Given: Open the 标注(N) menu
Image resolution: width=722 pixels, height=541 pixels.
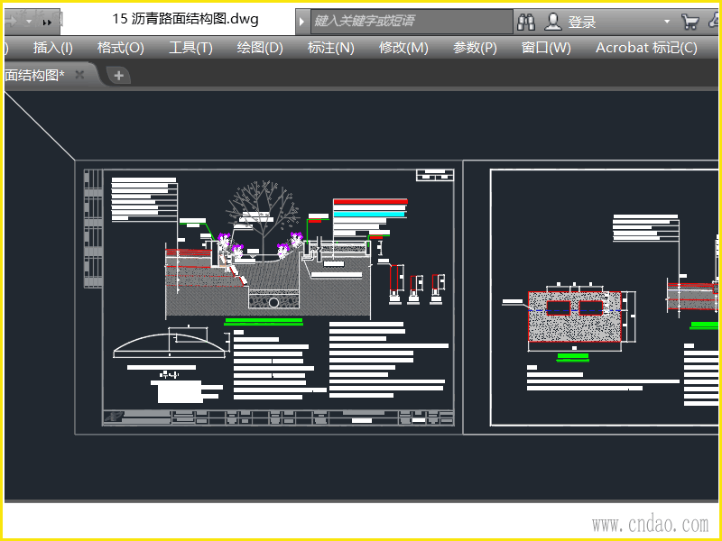Looking at the screenshot, I should 330,48.
